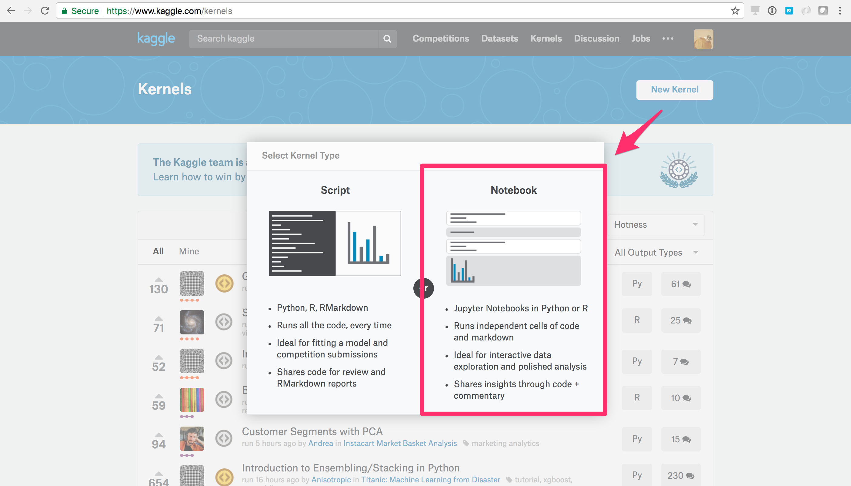Expand the Hotness sort dropdown
Screen dimensions: 851x486
click(656, 225)
